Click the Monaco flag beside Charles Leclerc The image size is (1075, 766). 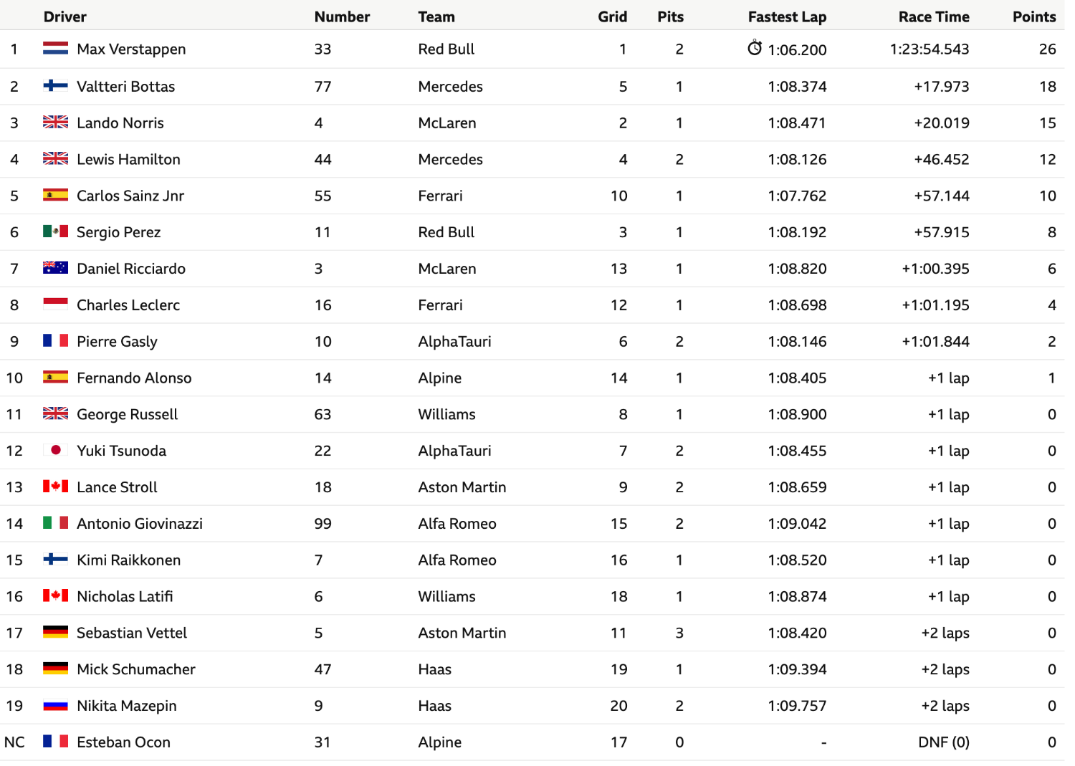(55, 305)
